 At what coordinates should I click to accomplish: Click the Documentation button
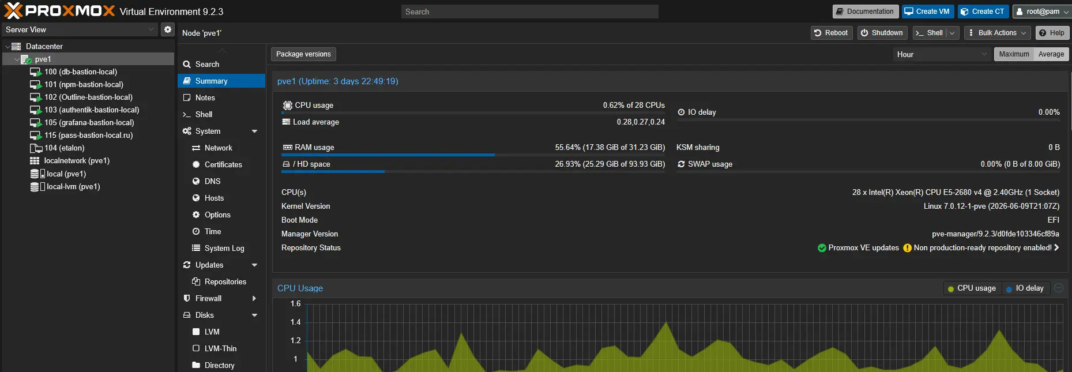click(x=865, y=12)
